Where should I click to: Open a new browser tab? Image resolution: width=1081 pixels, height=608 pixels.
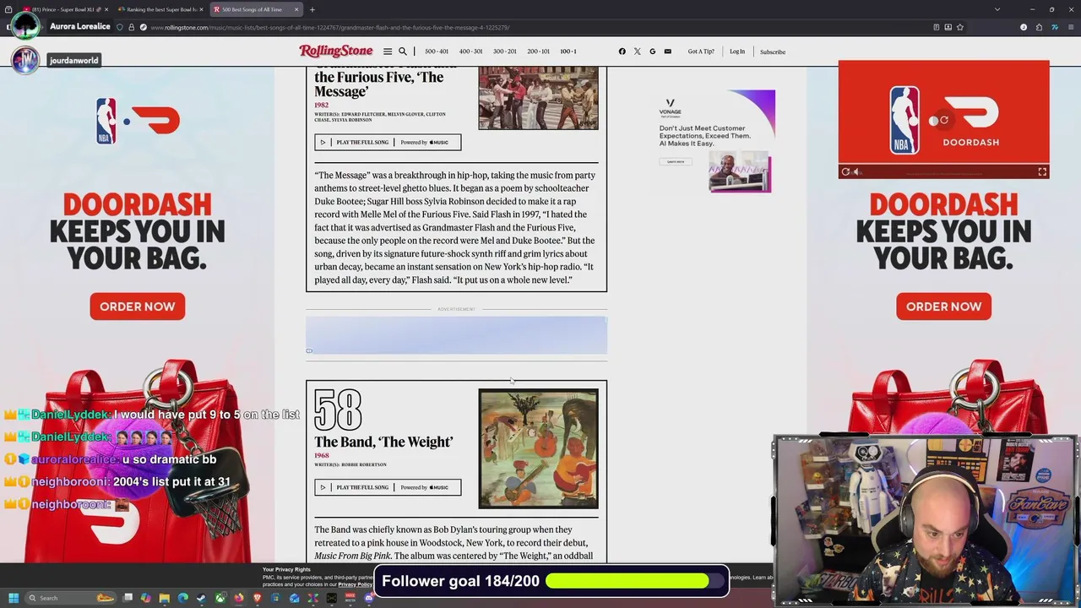312,9
